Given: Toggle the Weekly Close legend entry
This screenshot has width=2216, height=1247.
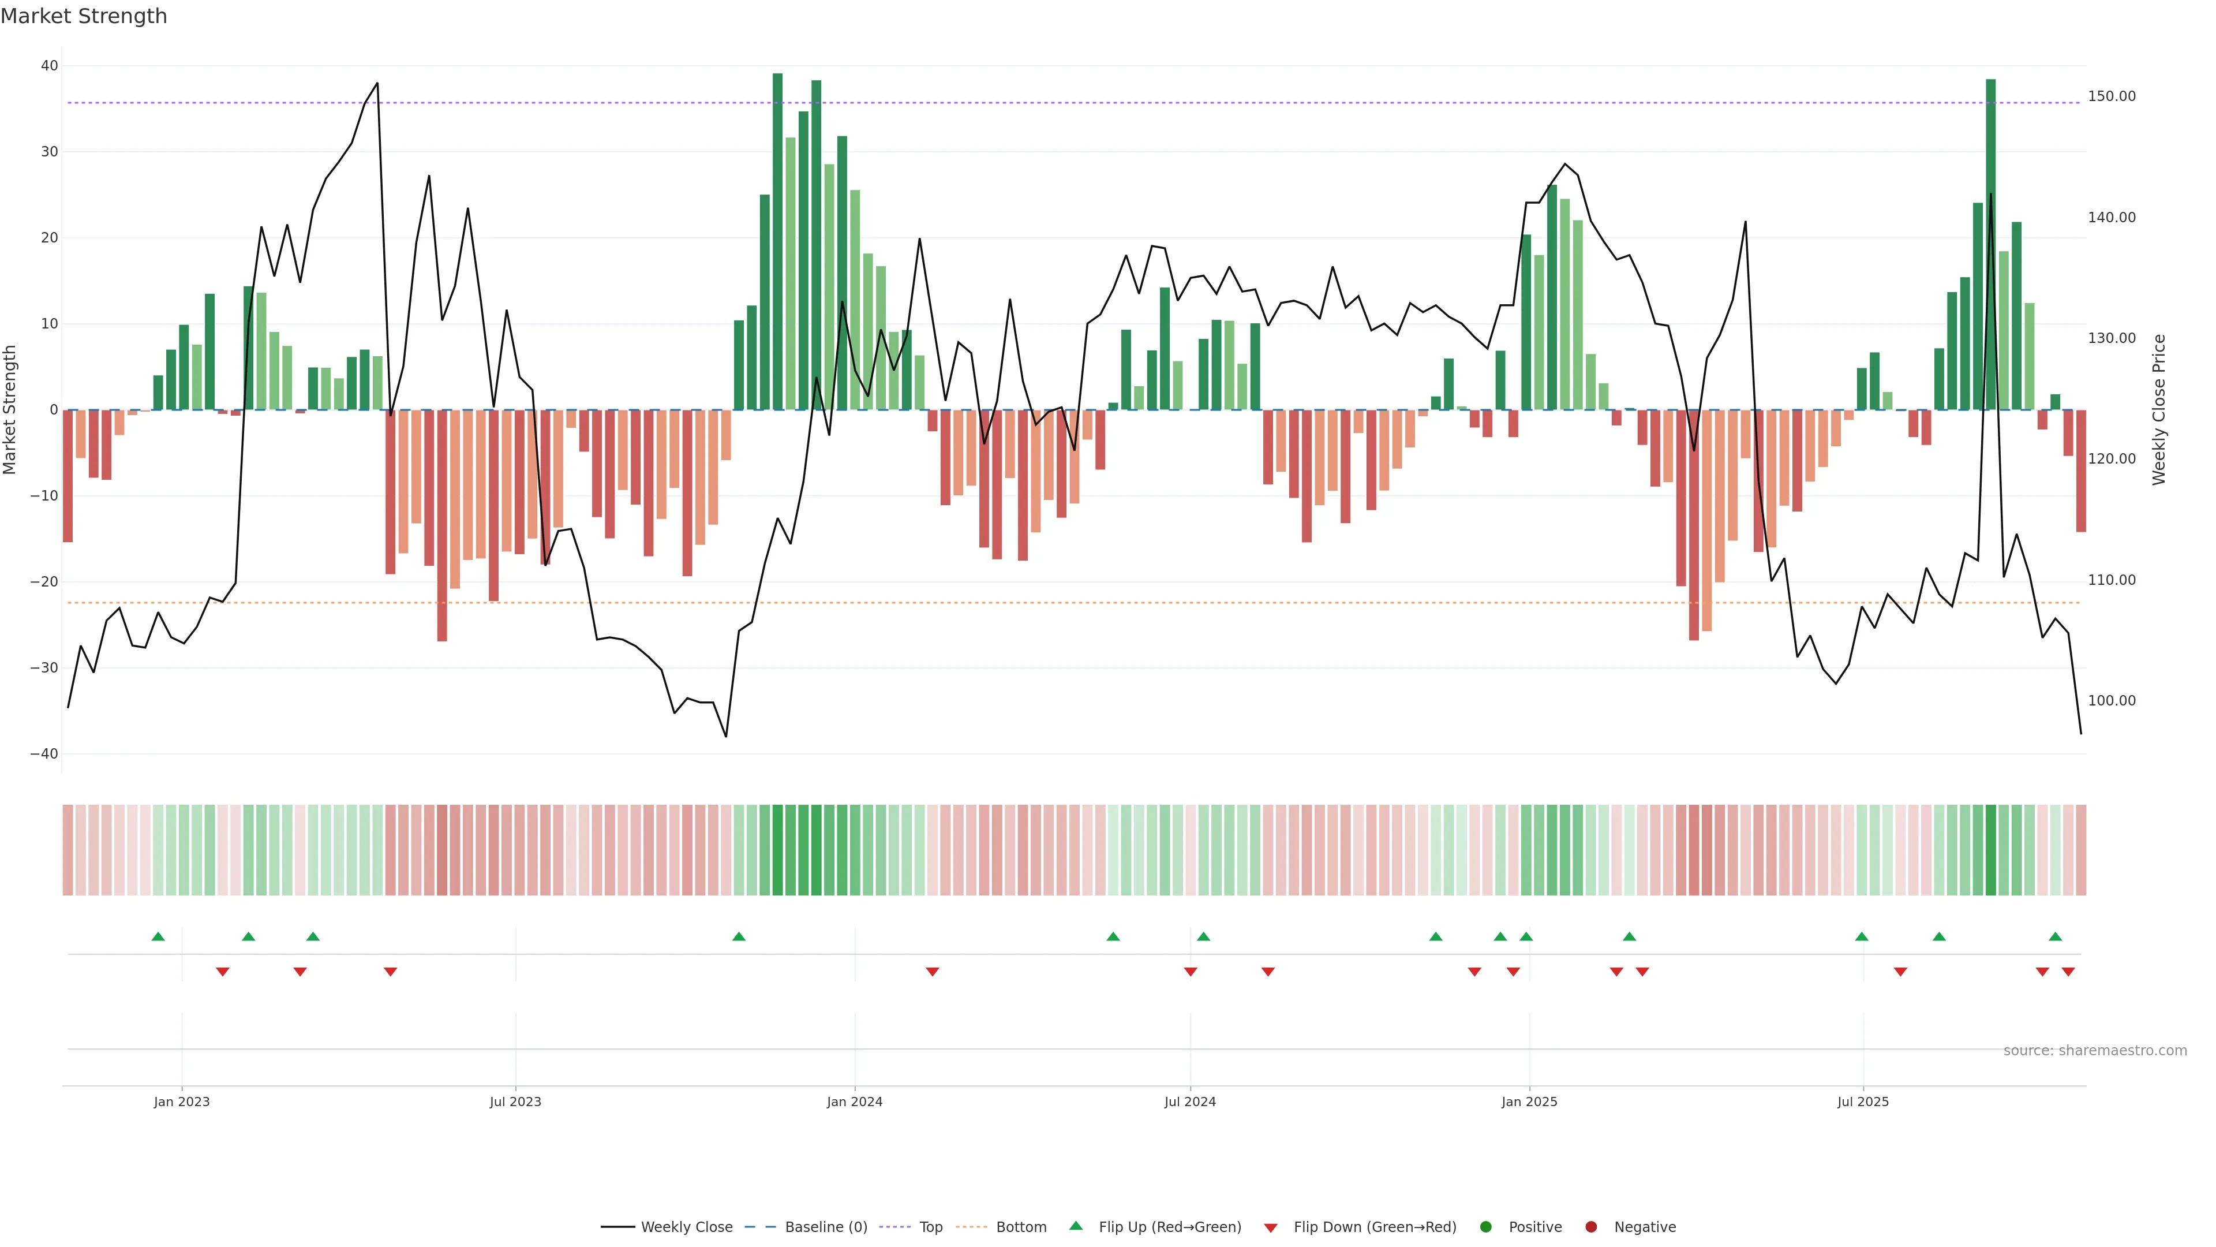Looking at the screenshot, I should 687,1227.
